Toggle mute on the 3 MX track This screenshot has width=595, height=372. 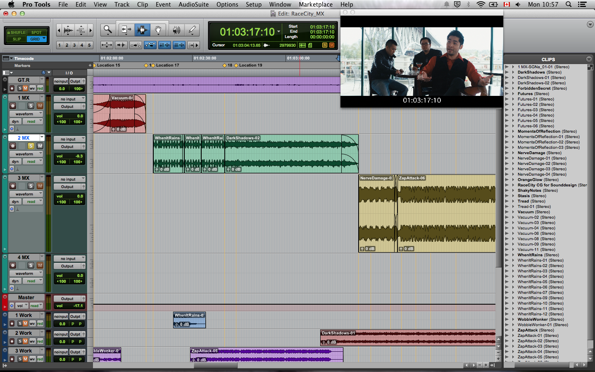pos(40,186)
